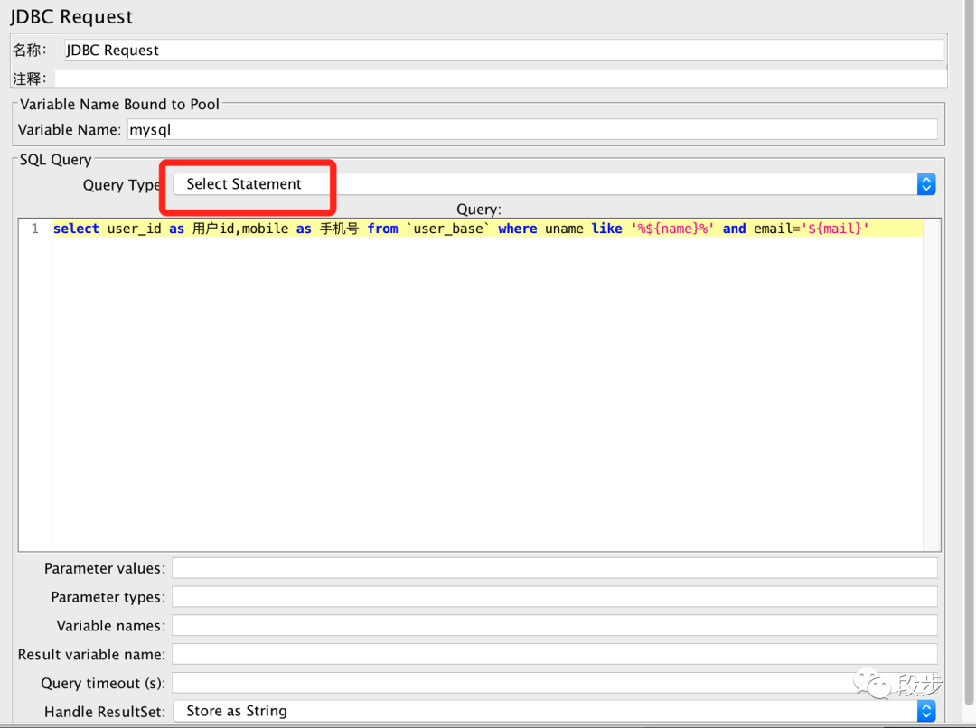Click the Variable Name field containing mysql
The width and height of the screenshot is (976, 728).
click(x=532, y=129)
